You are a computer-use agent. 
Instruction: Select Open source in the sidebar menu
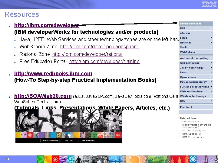click(x=196, y=77)
